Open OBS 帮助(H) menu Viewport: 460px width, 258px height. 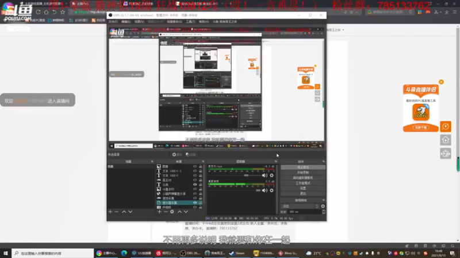point(204,22)
